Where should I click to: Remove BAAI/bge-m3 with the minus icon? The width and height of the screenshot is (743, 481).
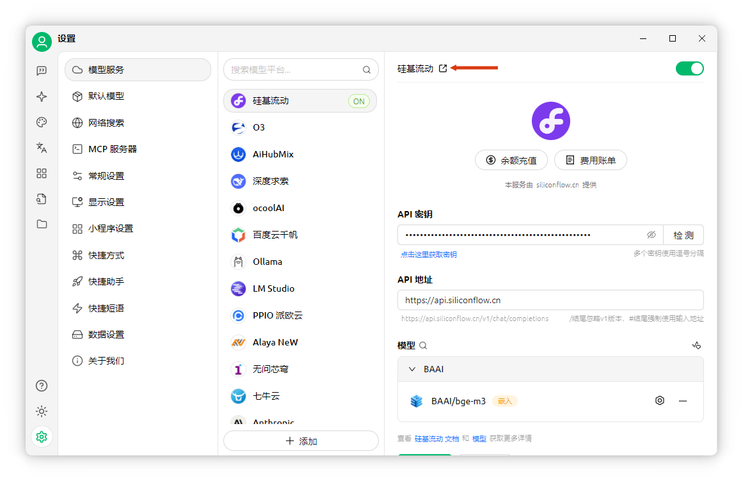pyautogui.click(x=683, y=401)
